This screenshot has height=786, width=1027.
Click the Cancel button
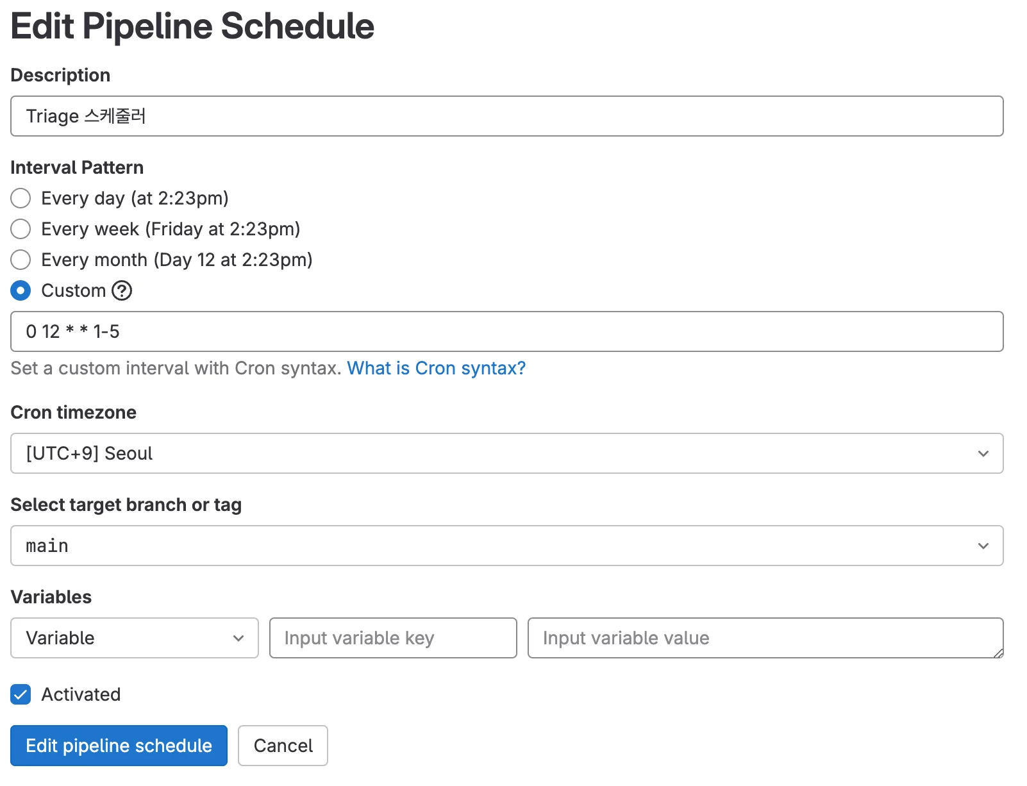click(283, 746)
